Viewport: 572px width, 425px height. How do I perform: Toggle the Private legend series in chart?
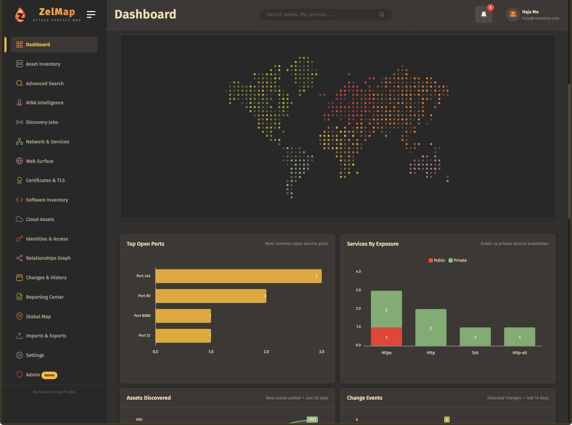(457, 260)
